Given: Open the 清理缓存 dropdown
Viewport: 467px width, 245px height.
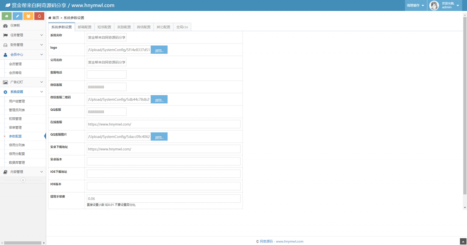Looking at the screenshot, I should click(415, 5).
